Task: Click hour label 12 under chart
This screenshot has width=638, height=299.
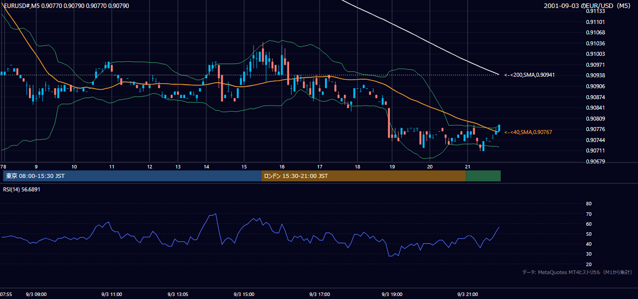Action: click(x=150, y=166)
